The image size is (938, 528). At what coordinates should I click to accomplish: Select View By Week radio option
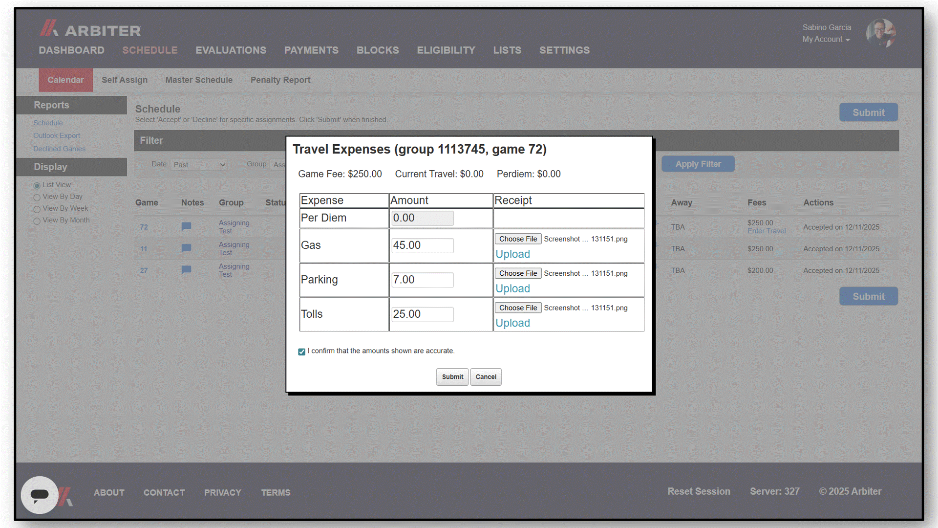(x=37, y=209)
